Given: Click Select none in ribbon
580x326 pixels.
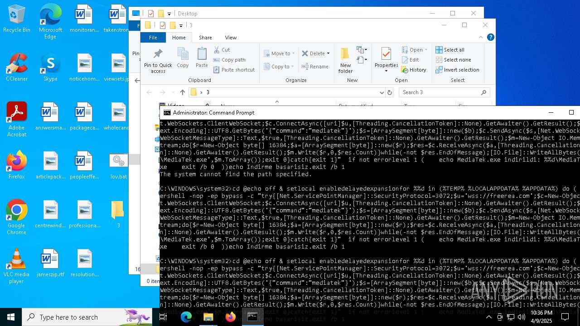Looking at the screenshot, I should tap(453, 60).
